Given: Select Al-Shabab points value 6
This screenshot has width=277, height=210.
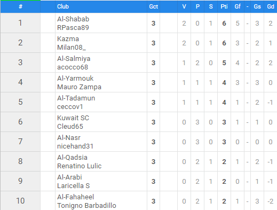Looking at the screenshot, I should point(224,24).
